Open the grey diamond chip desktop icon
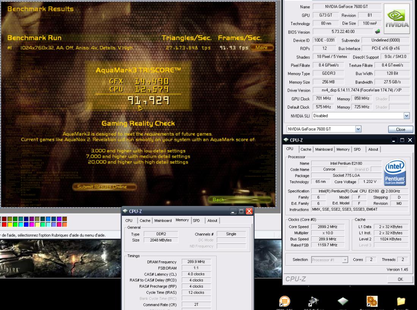 (343, 301)
